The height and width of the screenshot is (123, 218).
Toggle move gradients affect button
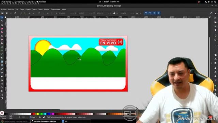(154, 13)
